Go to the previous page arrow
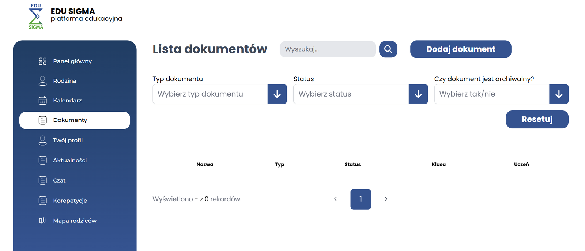 [x=335, y=199]
